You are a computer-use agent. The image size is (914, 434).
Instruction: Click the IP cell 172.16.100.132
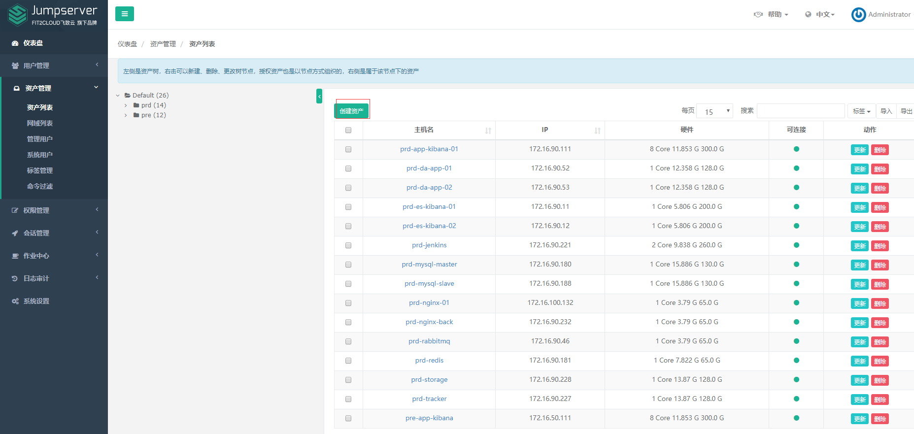click(x=550, y=303)
